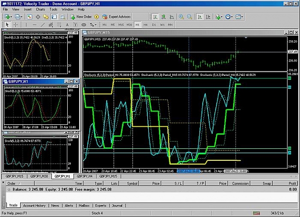Open the Strategy Tester magnifier icon
Screen dimensions: 300x217
(62, 17)
